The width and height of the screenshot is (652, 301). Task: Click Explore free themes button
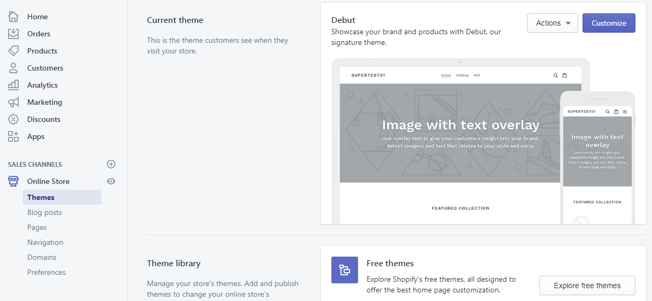(587, 285)
